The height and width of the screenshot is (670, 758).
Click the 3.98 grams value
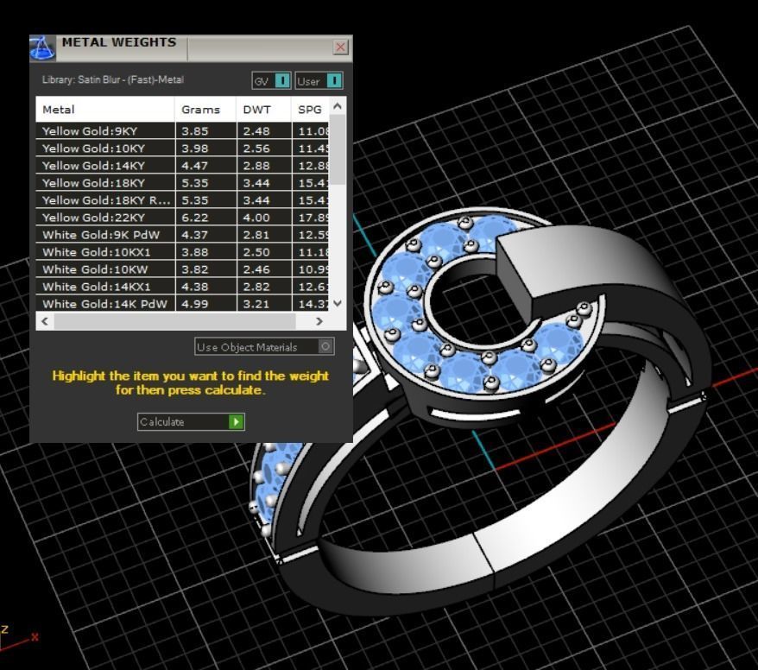[195, 149]
